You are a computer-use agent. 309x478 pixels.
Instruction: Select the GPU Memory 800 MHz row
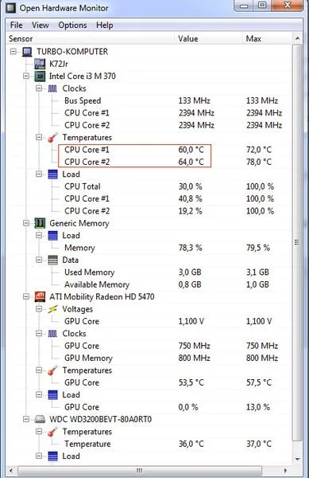click(149, 358)
